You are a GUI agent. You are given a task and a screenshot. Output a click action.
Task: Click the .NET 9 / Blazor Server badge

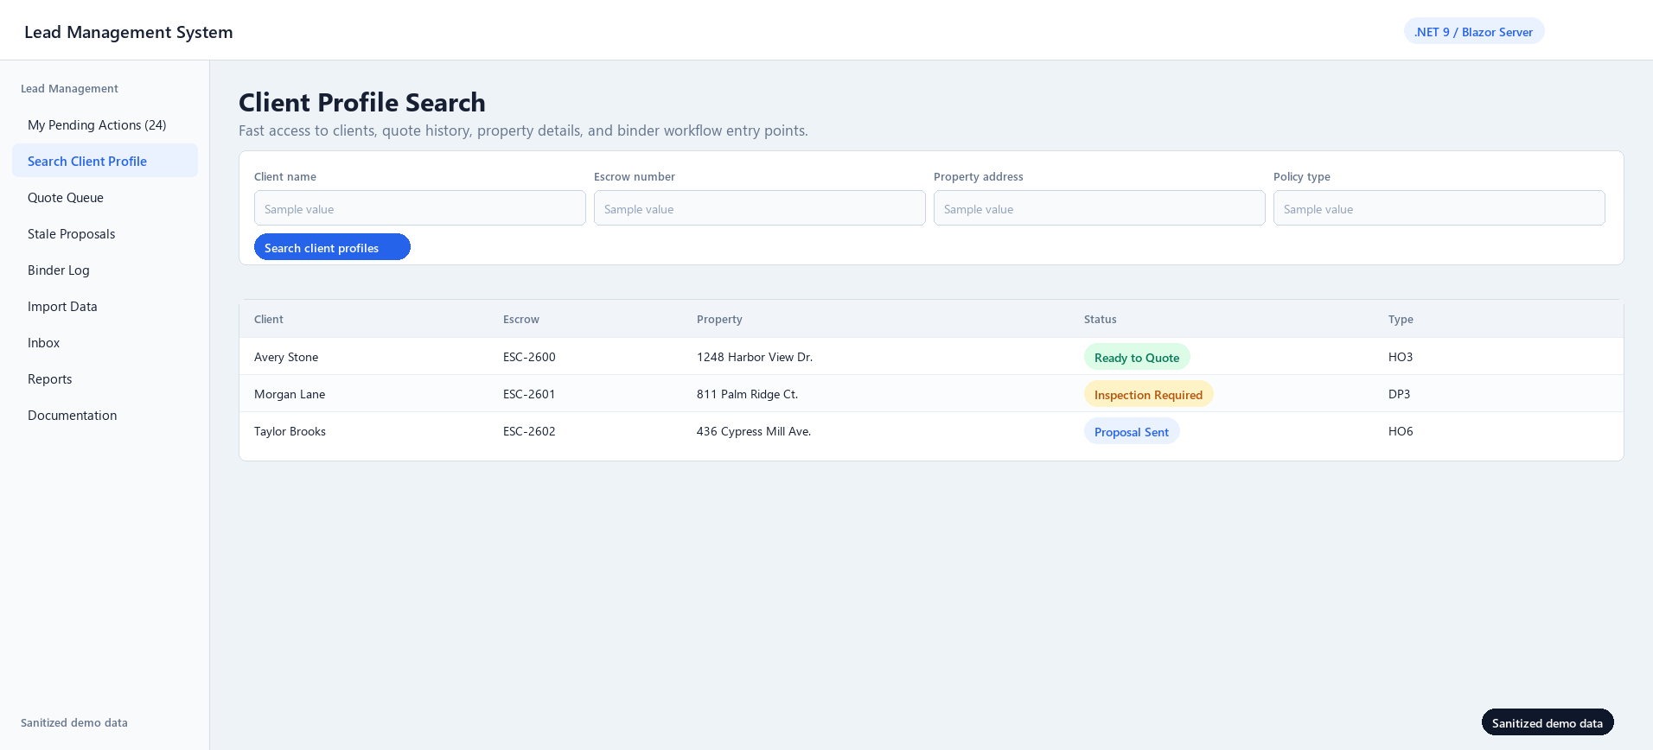[x=1474, y=31]
